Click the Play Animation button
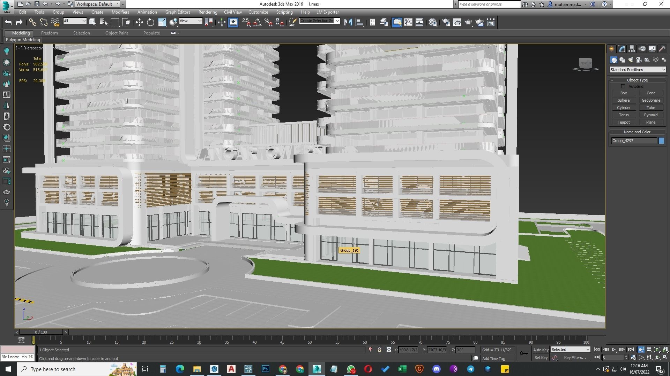670x376 pixels. pos(614,350)
